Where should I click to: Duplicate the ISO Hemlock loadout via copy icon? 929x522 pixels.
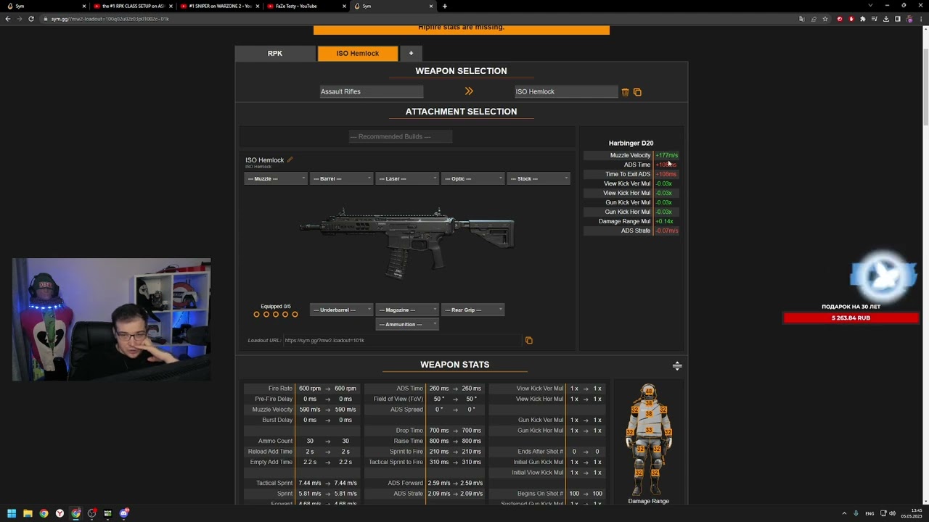637,92
